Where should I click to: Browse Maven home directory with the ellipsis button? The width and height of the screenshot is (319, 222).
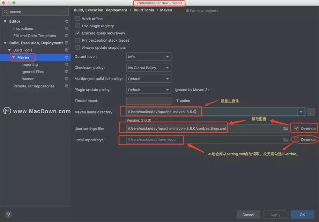[311, 112]
